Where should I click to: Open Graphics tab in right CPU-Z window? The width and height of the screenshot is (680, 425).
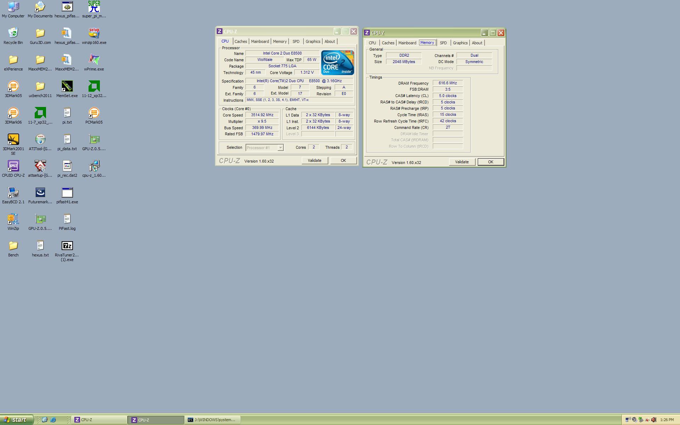[460, 43]
